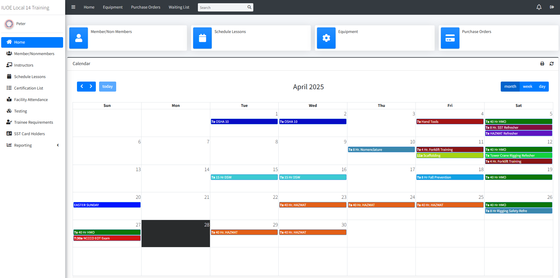Expand the Reporting sidebar submenu
This screenshot has width=560, height=278.
point(32,145)
